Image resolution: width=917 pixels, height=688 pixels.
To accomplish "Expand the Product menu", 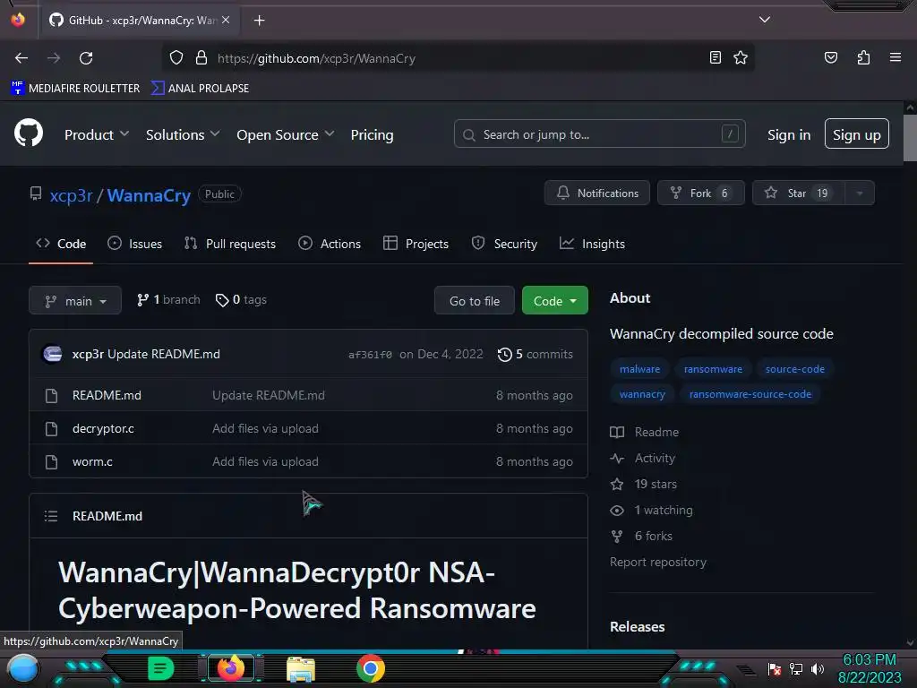I will (x=97, y=134).
